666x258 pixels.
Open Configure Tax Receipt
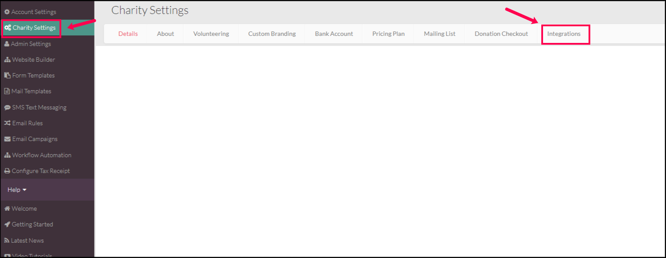[x=41, y=171]
